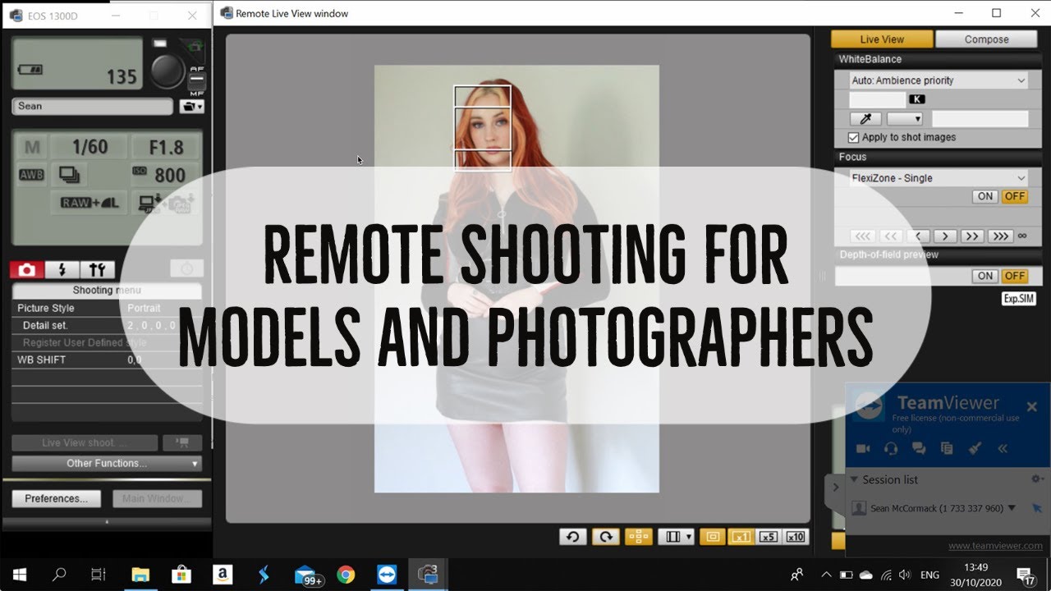Click the Detail set. row

click(x=107, y=326)
